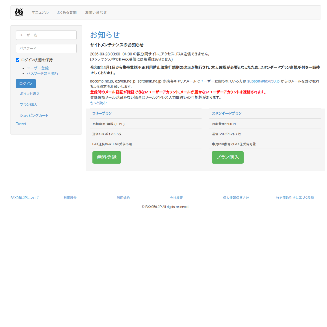Click the 送信:25 ポイント / 枚 row
327x327 pixels.
click(x=146, y=134)
